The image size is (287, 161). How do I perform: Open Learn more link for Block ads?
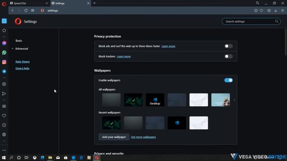169,46
